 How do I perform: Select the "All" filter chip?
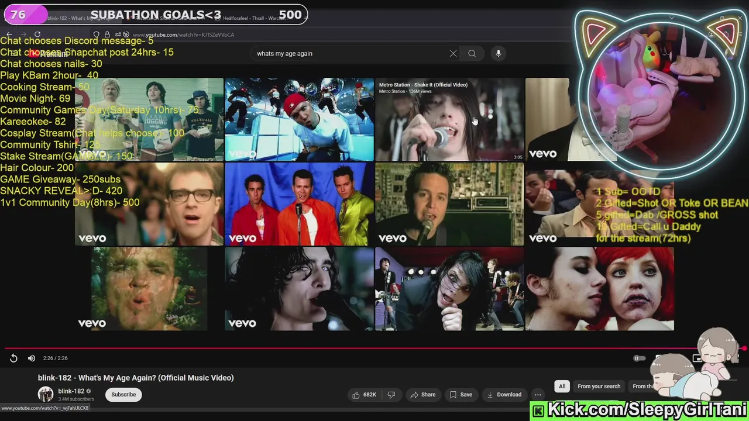point(562,387)
